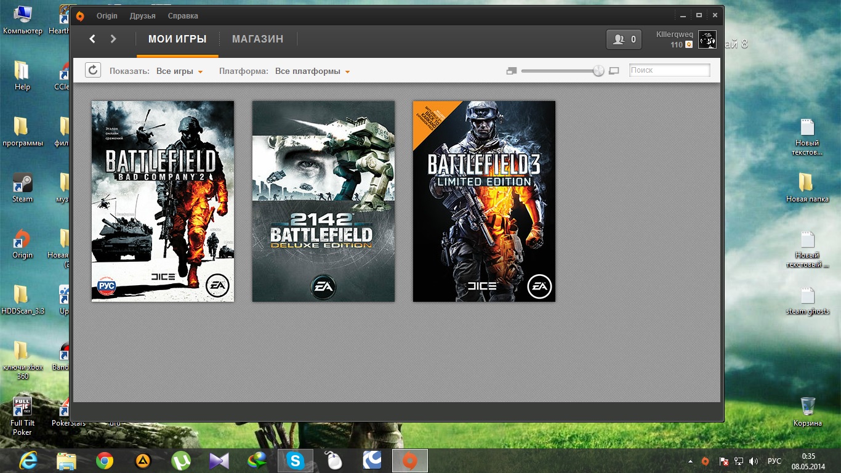Screen dimensions: 841x473
Task: Select the HDDScan_3.3 desktop folder
Action: (23, 300)
